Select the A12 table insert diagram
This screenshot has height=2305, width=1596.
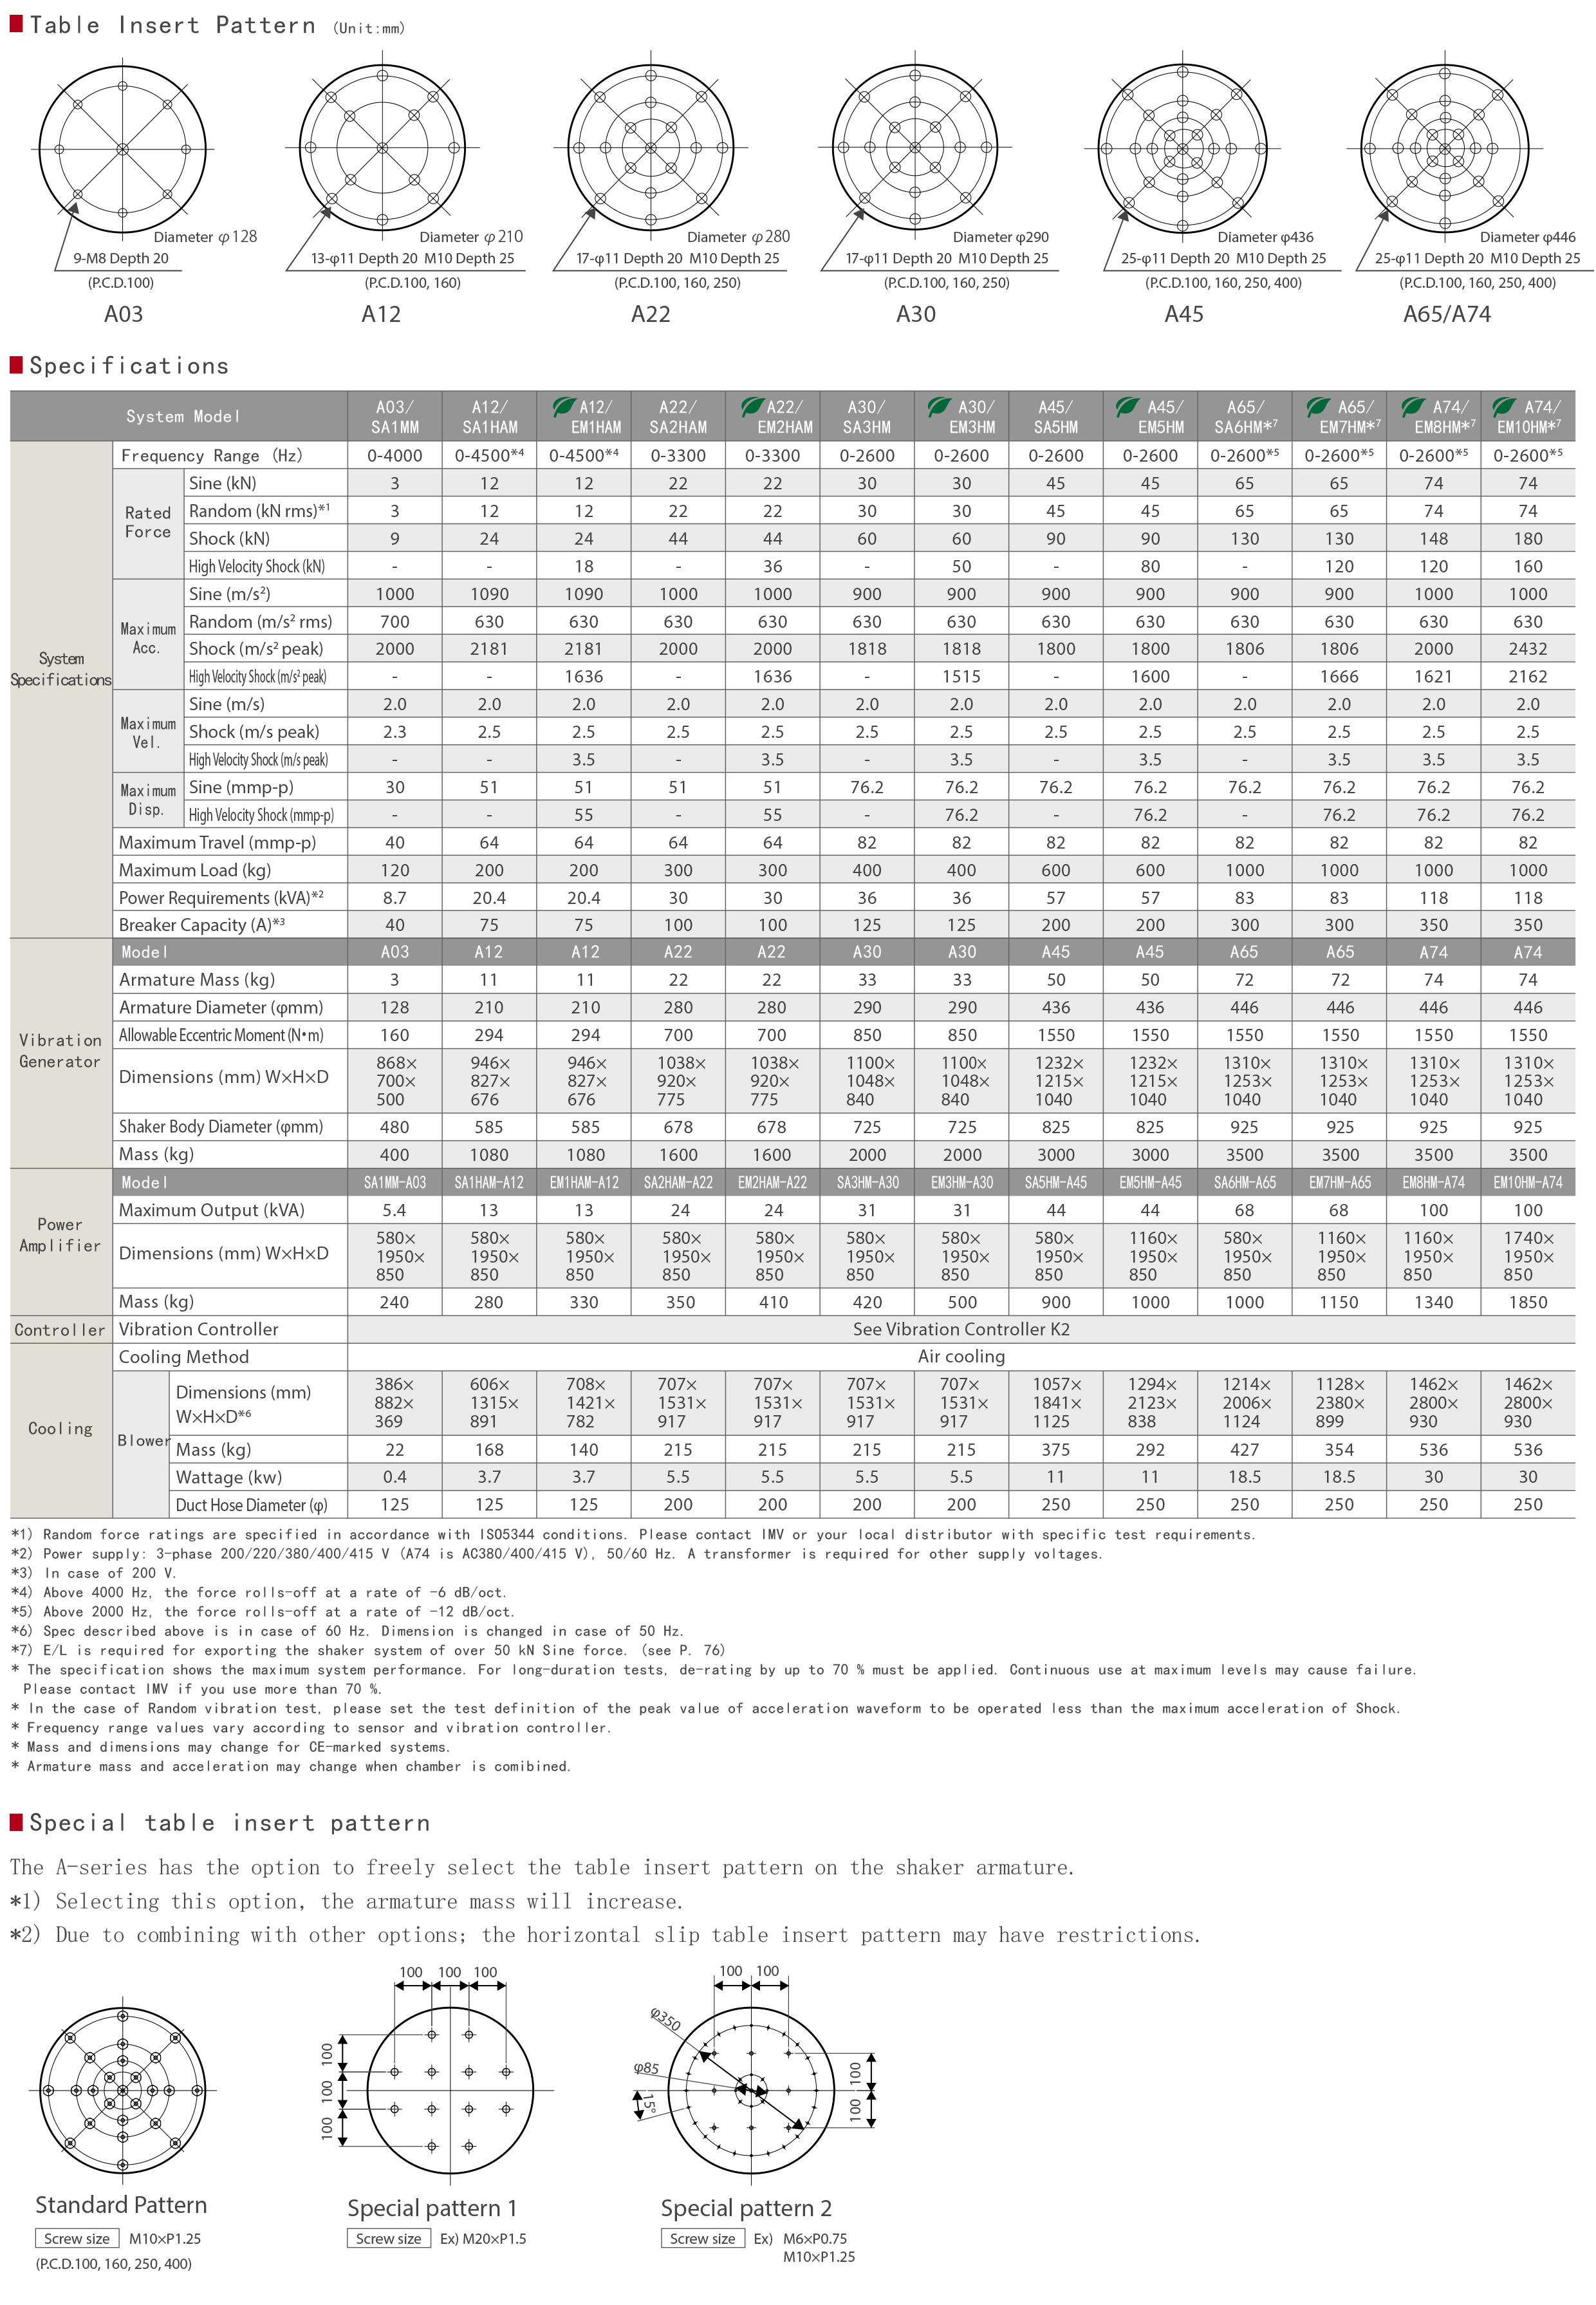(382, 148)
